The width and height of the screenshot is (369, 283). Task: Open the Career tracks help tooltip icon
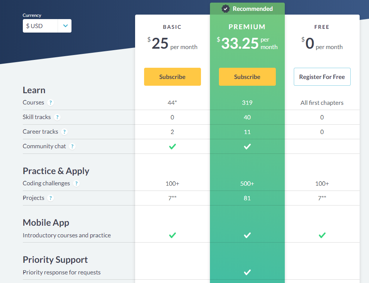point(64,132)
